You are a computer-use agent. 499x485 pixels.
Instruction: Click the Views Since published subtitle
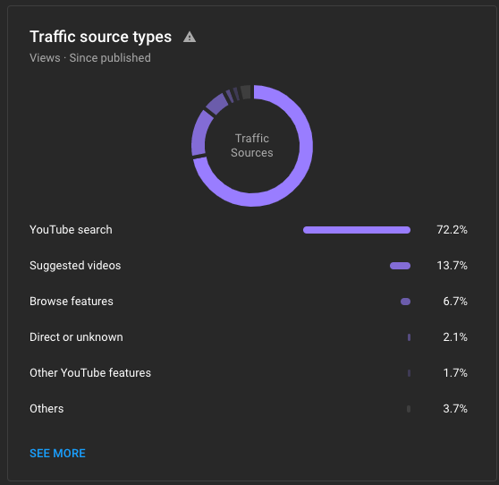(90, 58)
